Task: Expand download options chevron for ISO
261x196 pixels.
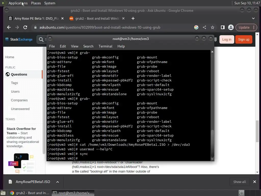Action: coord(58,182)
